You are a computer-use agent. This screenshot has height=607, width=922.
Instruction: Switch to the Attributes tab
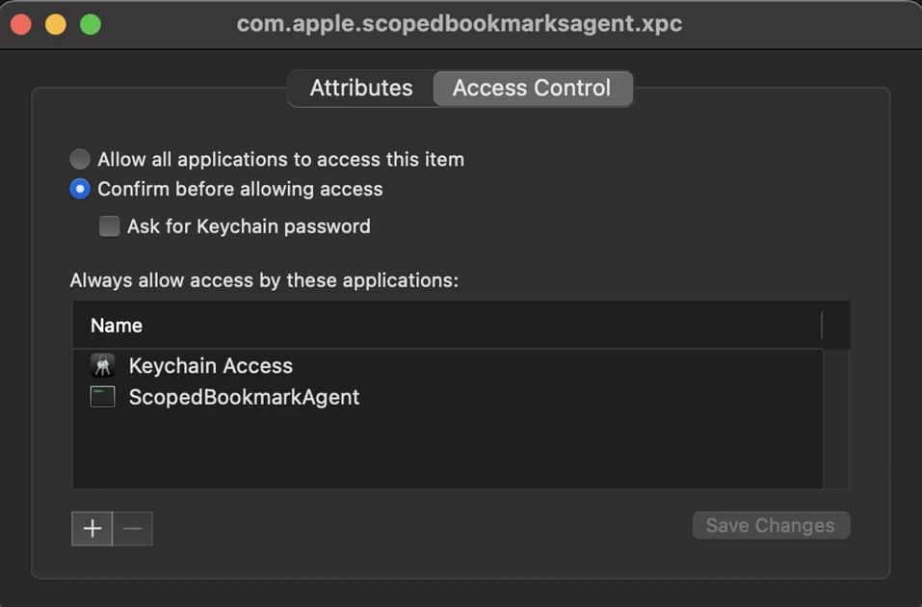point(360,88)
